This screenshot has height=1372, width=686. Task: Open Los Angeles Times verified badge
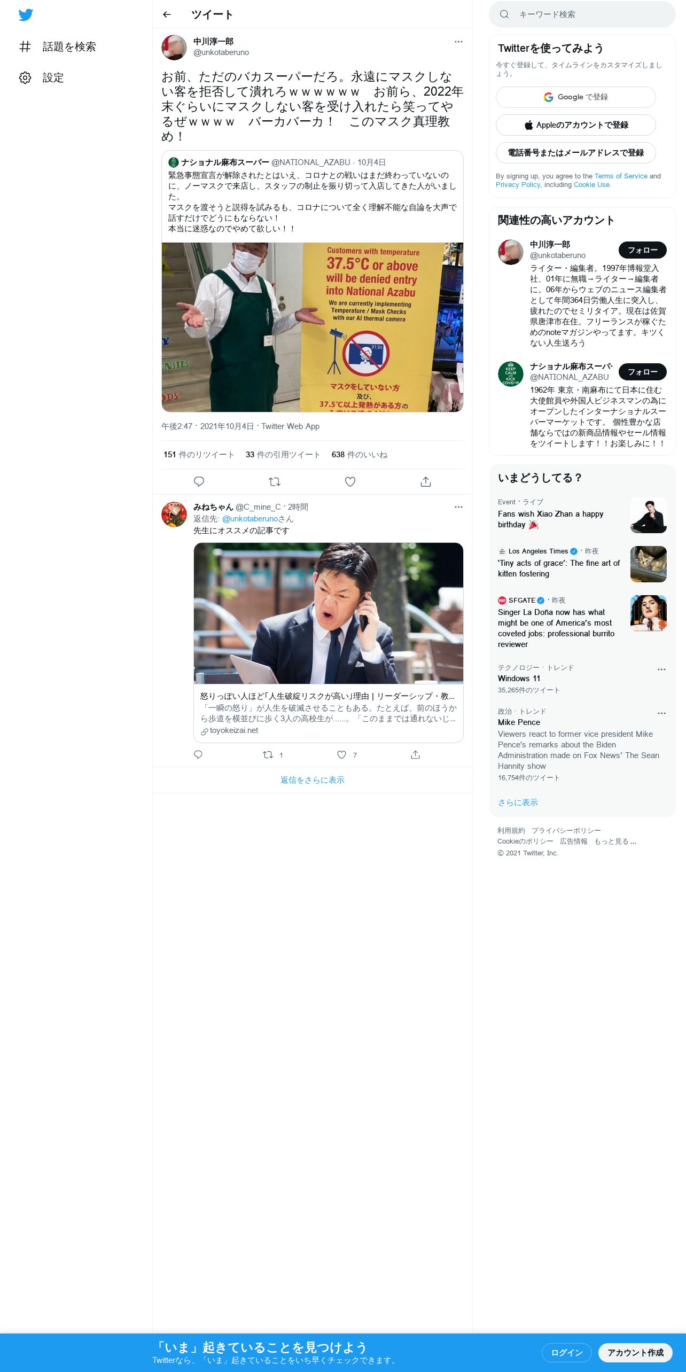574,551
